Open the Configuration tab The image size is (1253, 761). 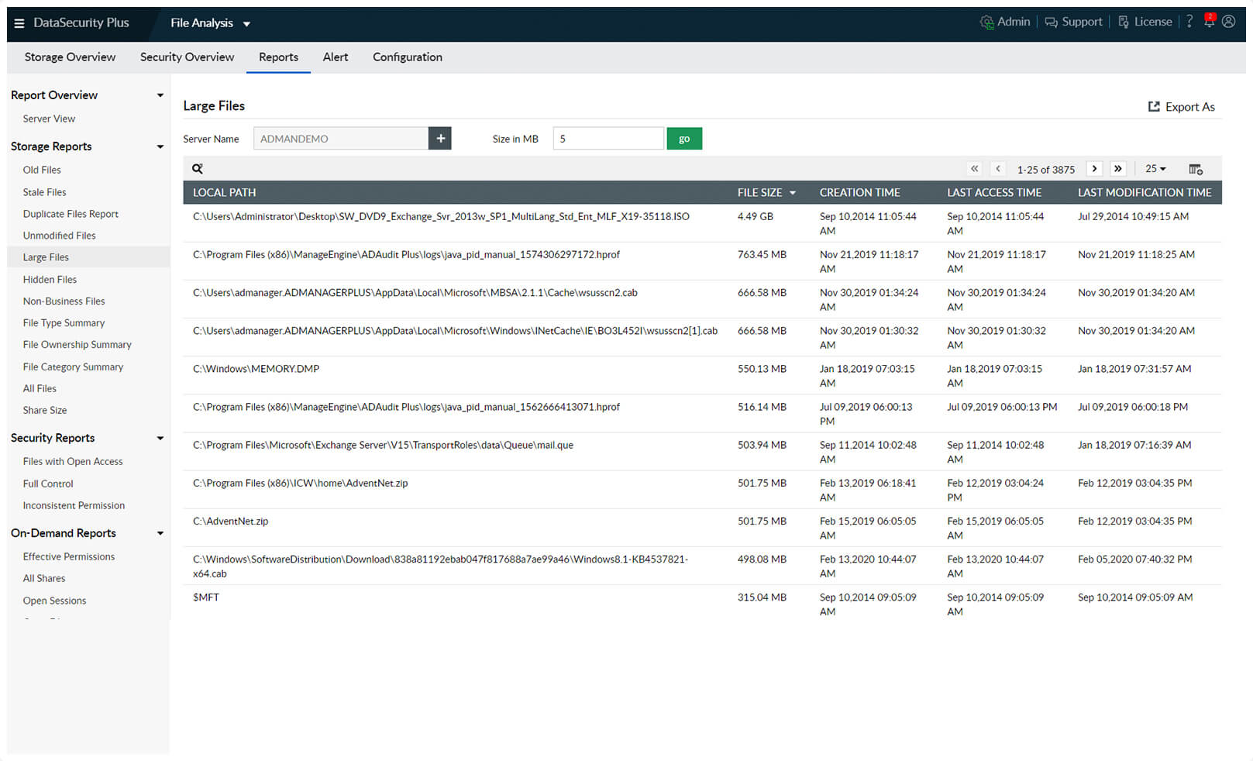pyautogui.click(x=407, y=57)
